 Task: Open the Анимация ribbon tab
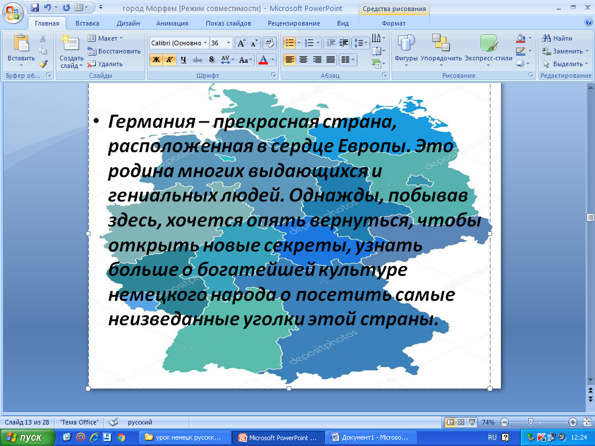tap(172, 23)
